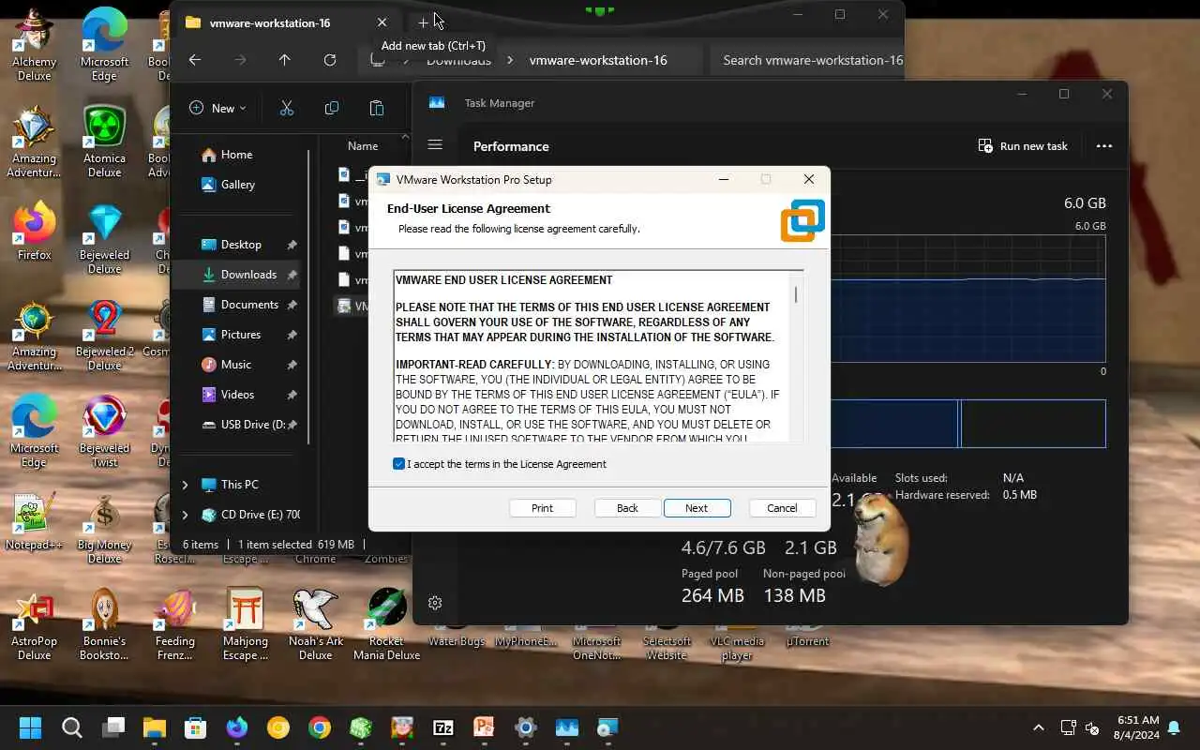
Task: Open the Microsoft Edge shortcut beside Alchemy Deluxe
Action: [x=104, y=44]
